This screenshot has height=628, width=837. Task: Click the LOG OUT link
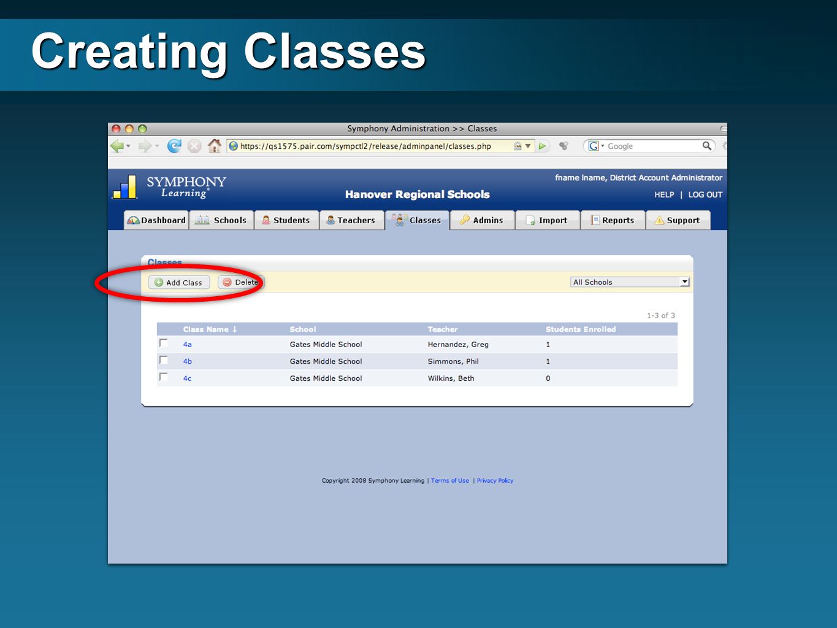coord(705,194)
